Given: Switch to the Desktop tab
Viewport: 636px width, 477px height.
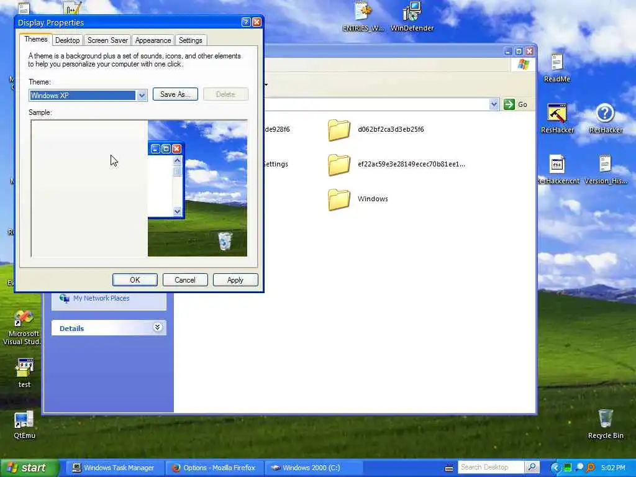Looking at the screenshot, I should pyautogui.click(x=67, y=40).
